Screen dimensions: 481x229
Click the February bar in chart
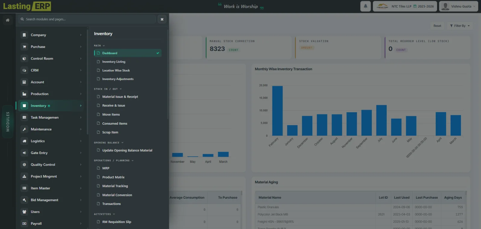tap(277, 111)
